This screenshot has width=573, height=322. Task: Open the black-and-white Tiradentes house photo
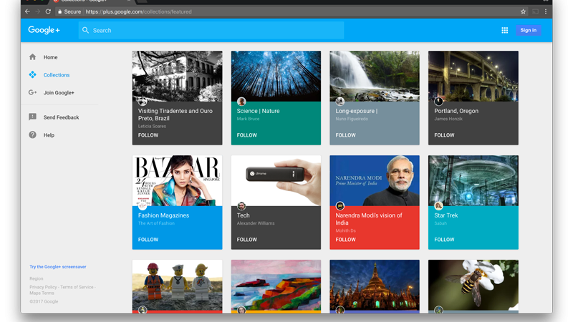click(177, 76)
